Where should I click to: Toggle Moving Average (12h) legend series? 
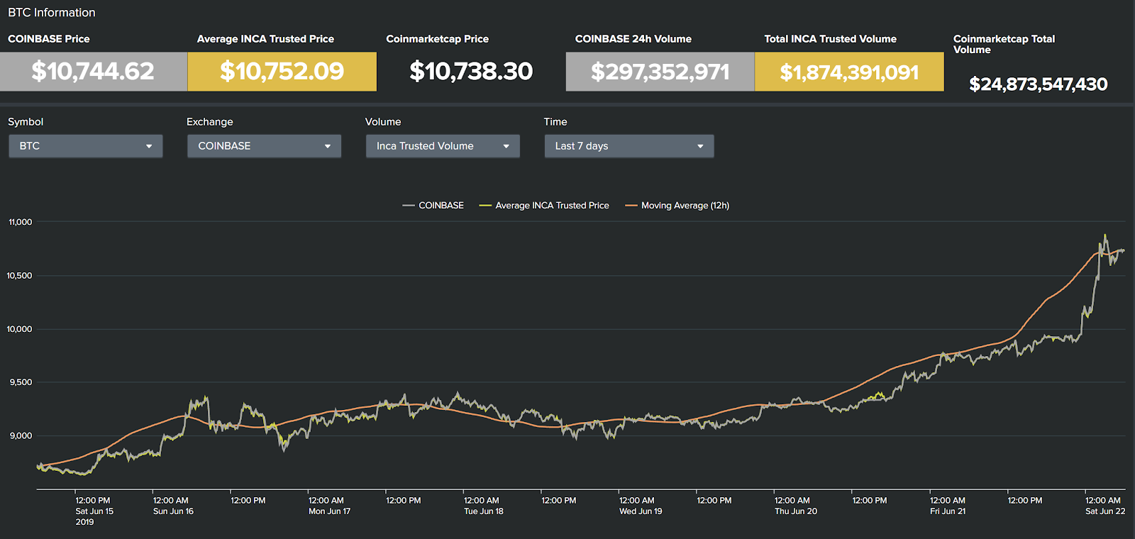pyautogui.click(x=677, y=206)
